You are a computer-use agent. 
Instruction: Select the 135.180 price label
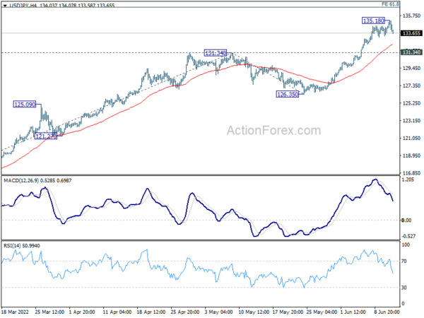[x=373, y=20]
